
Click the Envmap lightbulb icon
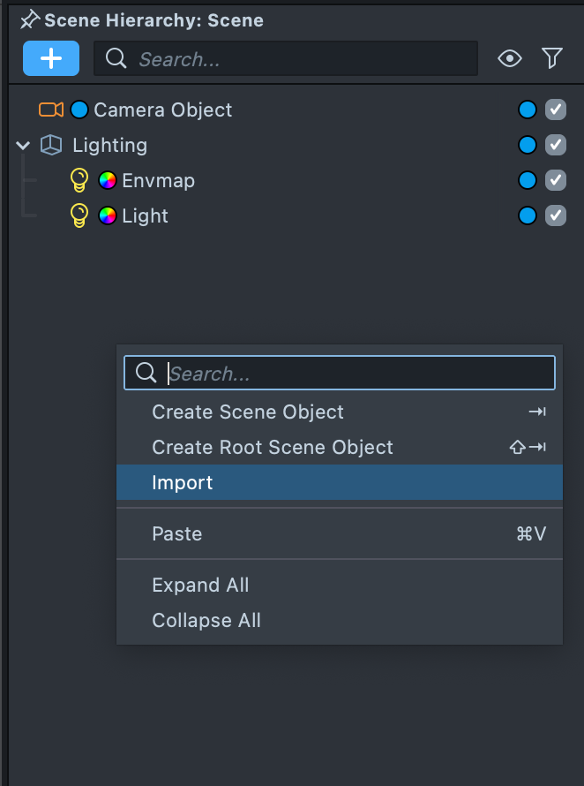[x=79, y=180]
